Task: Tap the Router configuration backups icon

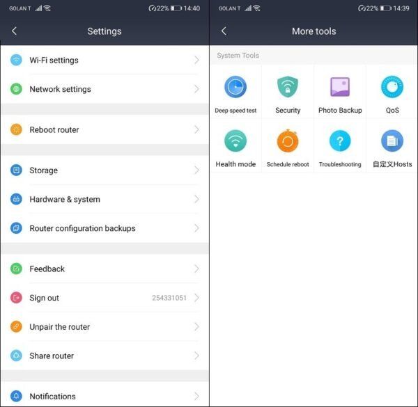Action: 16,228
